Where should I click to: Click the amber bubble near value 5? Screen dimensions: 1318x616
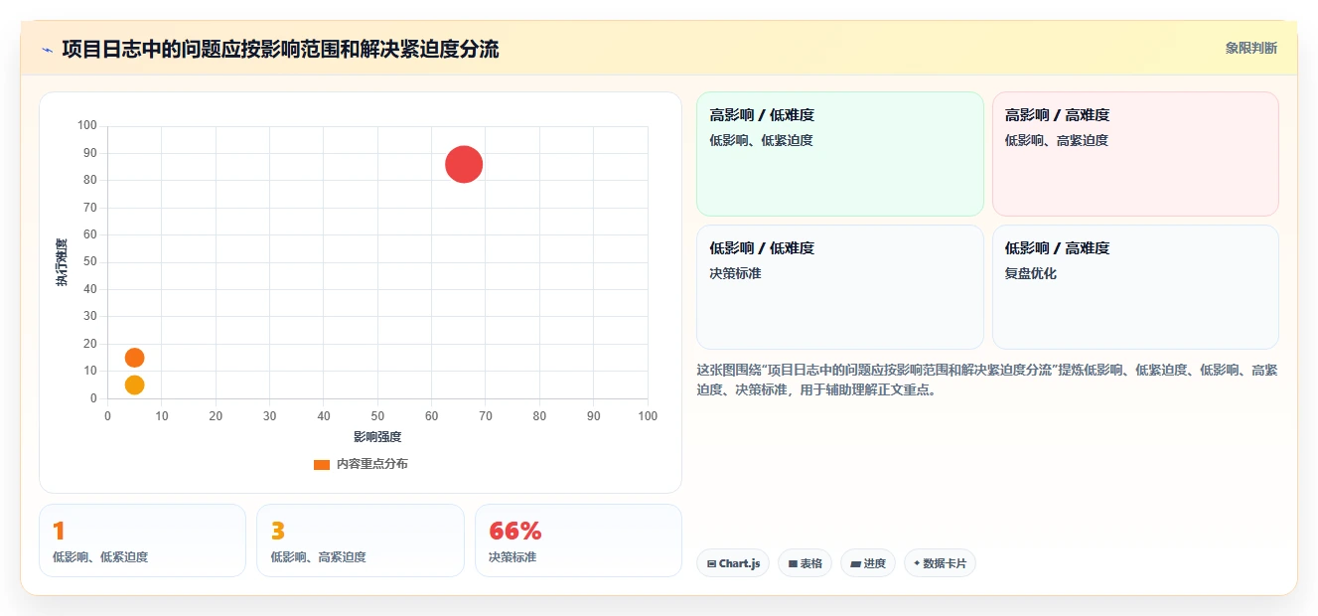pos(134,385)
